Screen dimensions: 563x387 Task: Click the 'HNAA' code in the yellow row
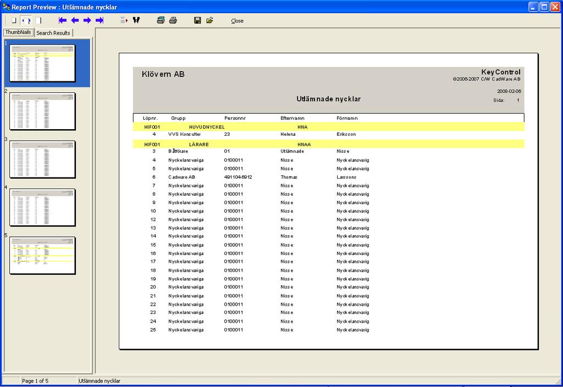pos(304,145)
